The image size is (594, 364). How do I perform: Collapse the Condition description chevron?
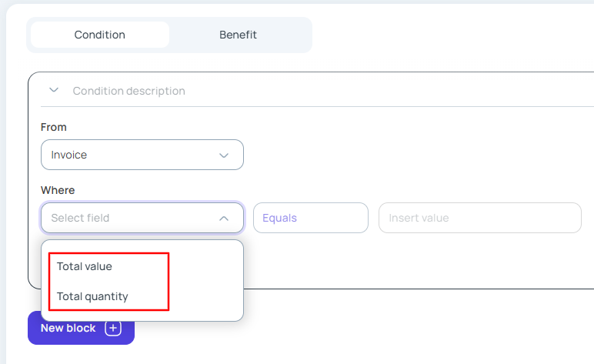(54, 90)
